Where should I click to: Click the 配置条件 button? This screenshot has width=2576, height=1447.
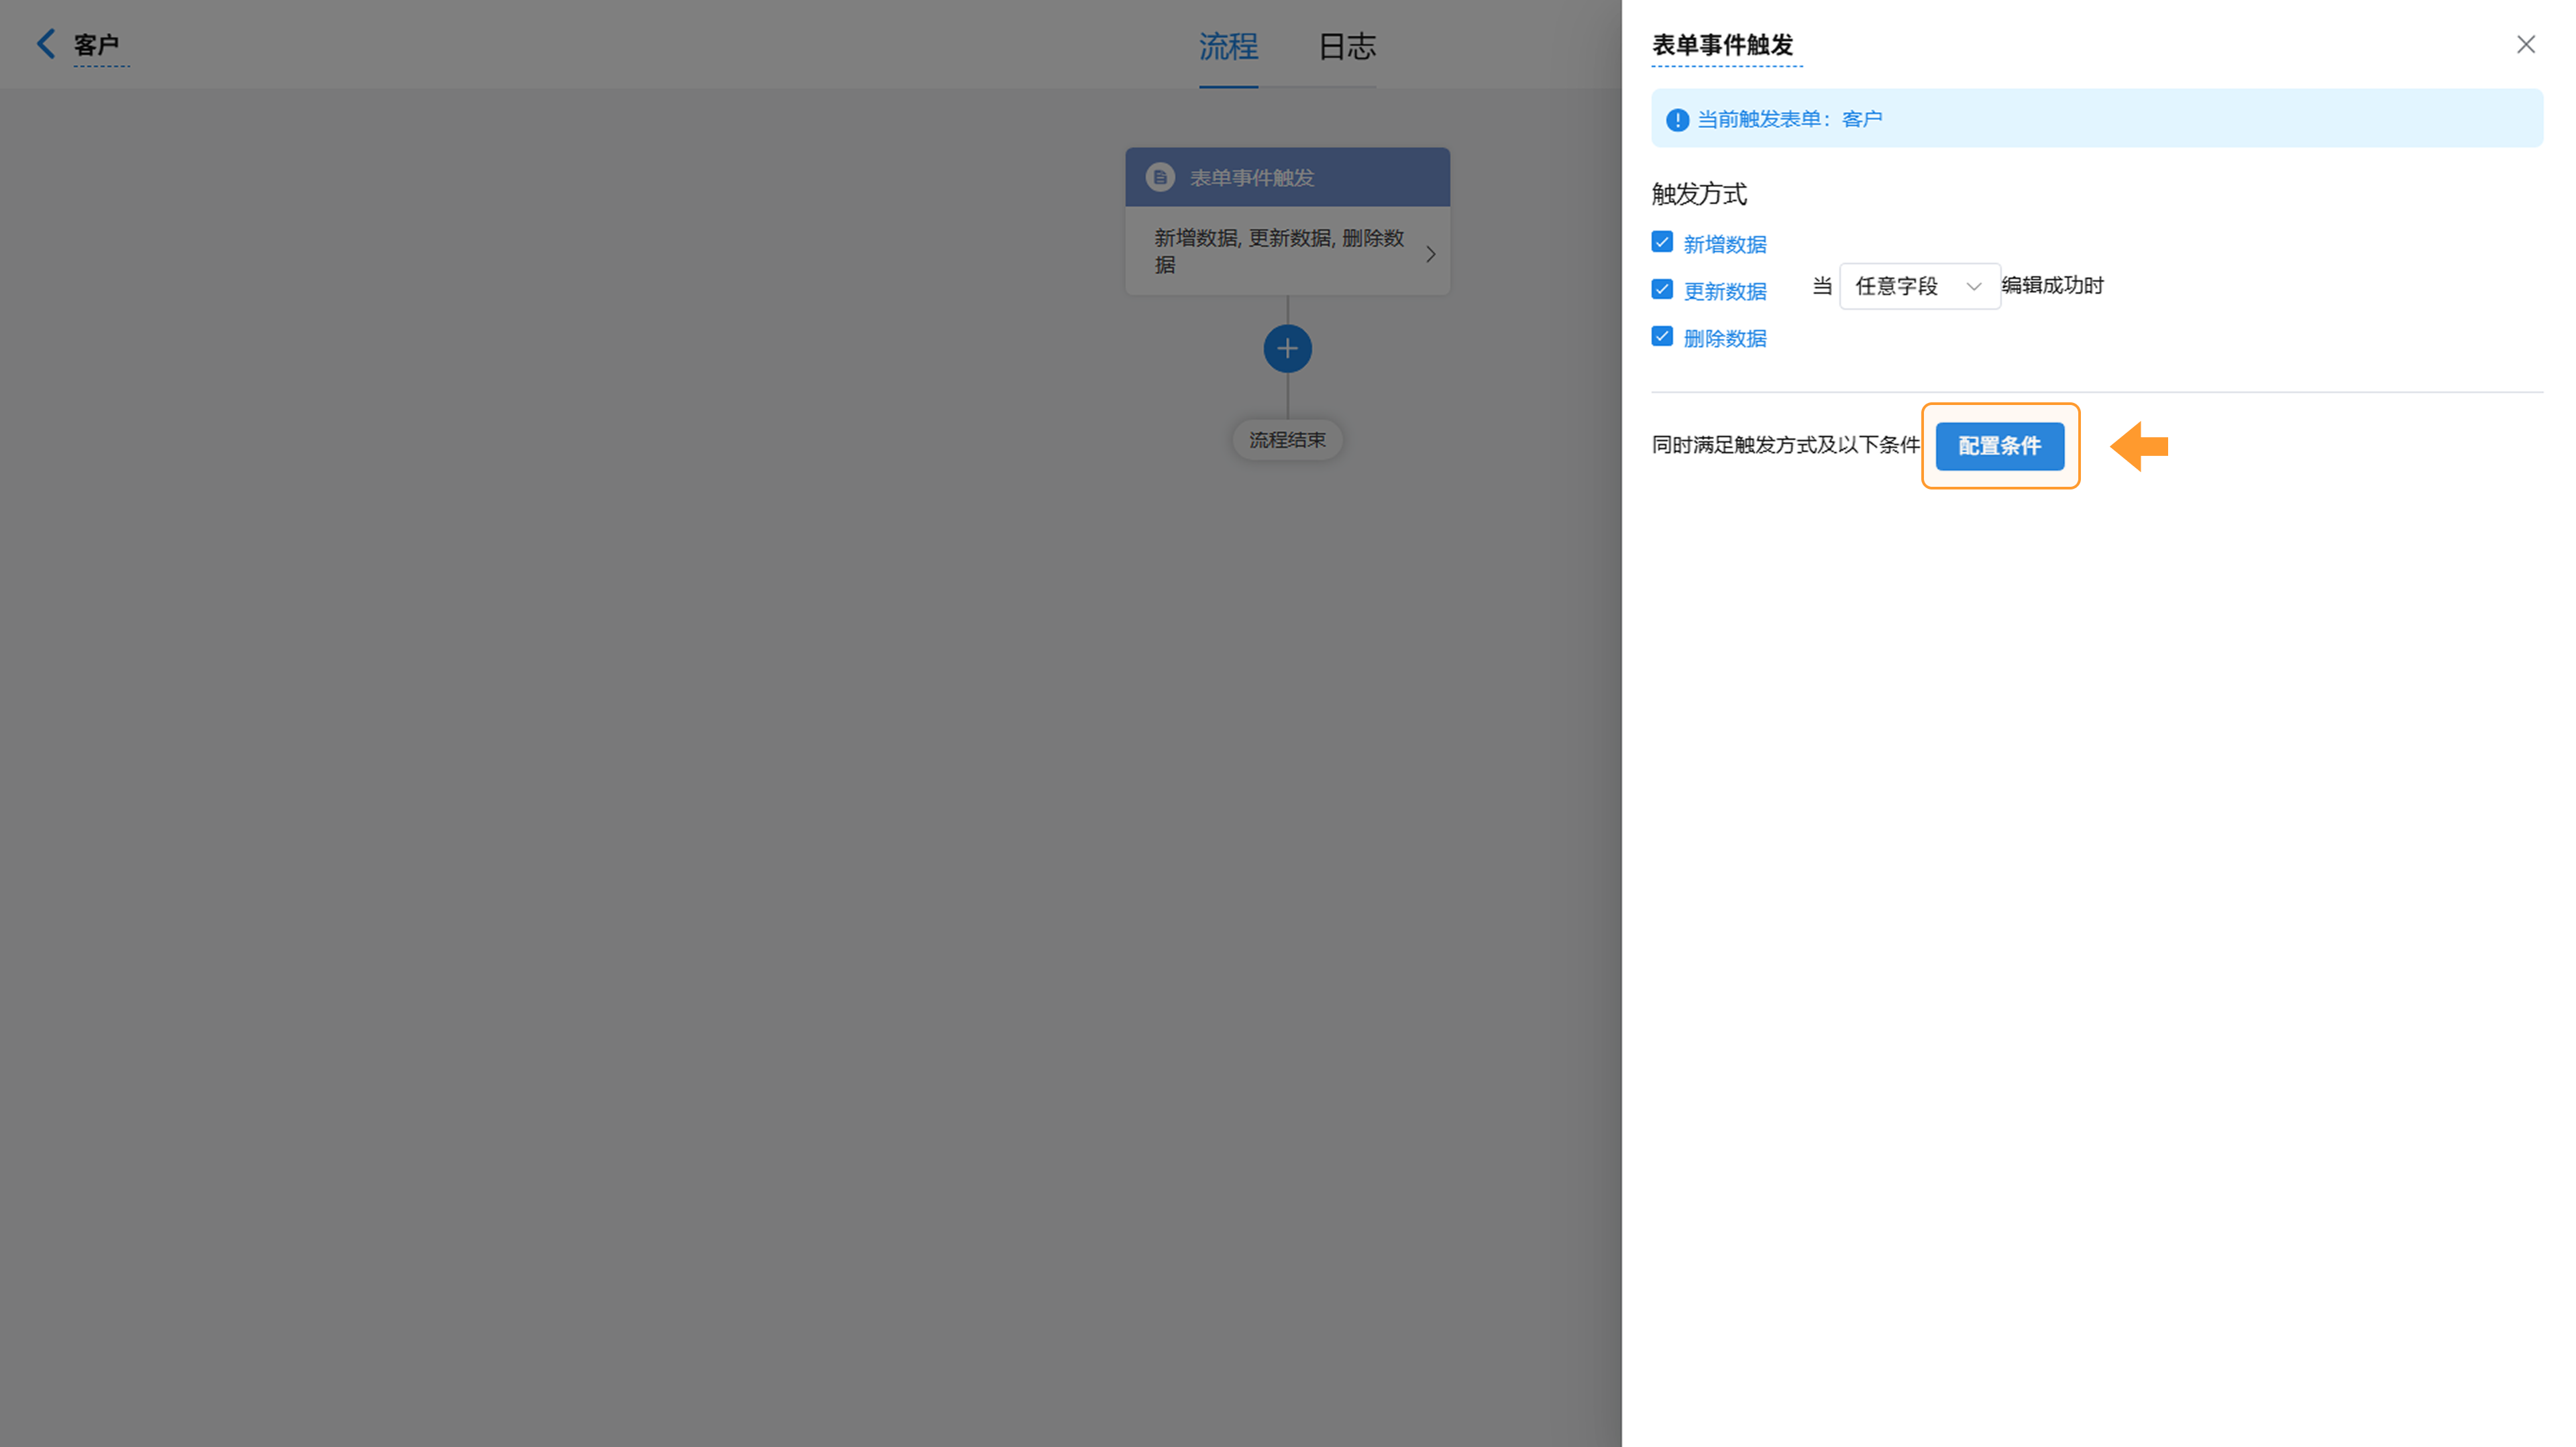1999,447
